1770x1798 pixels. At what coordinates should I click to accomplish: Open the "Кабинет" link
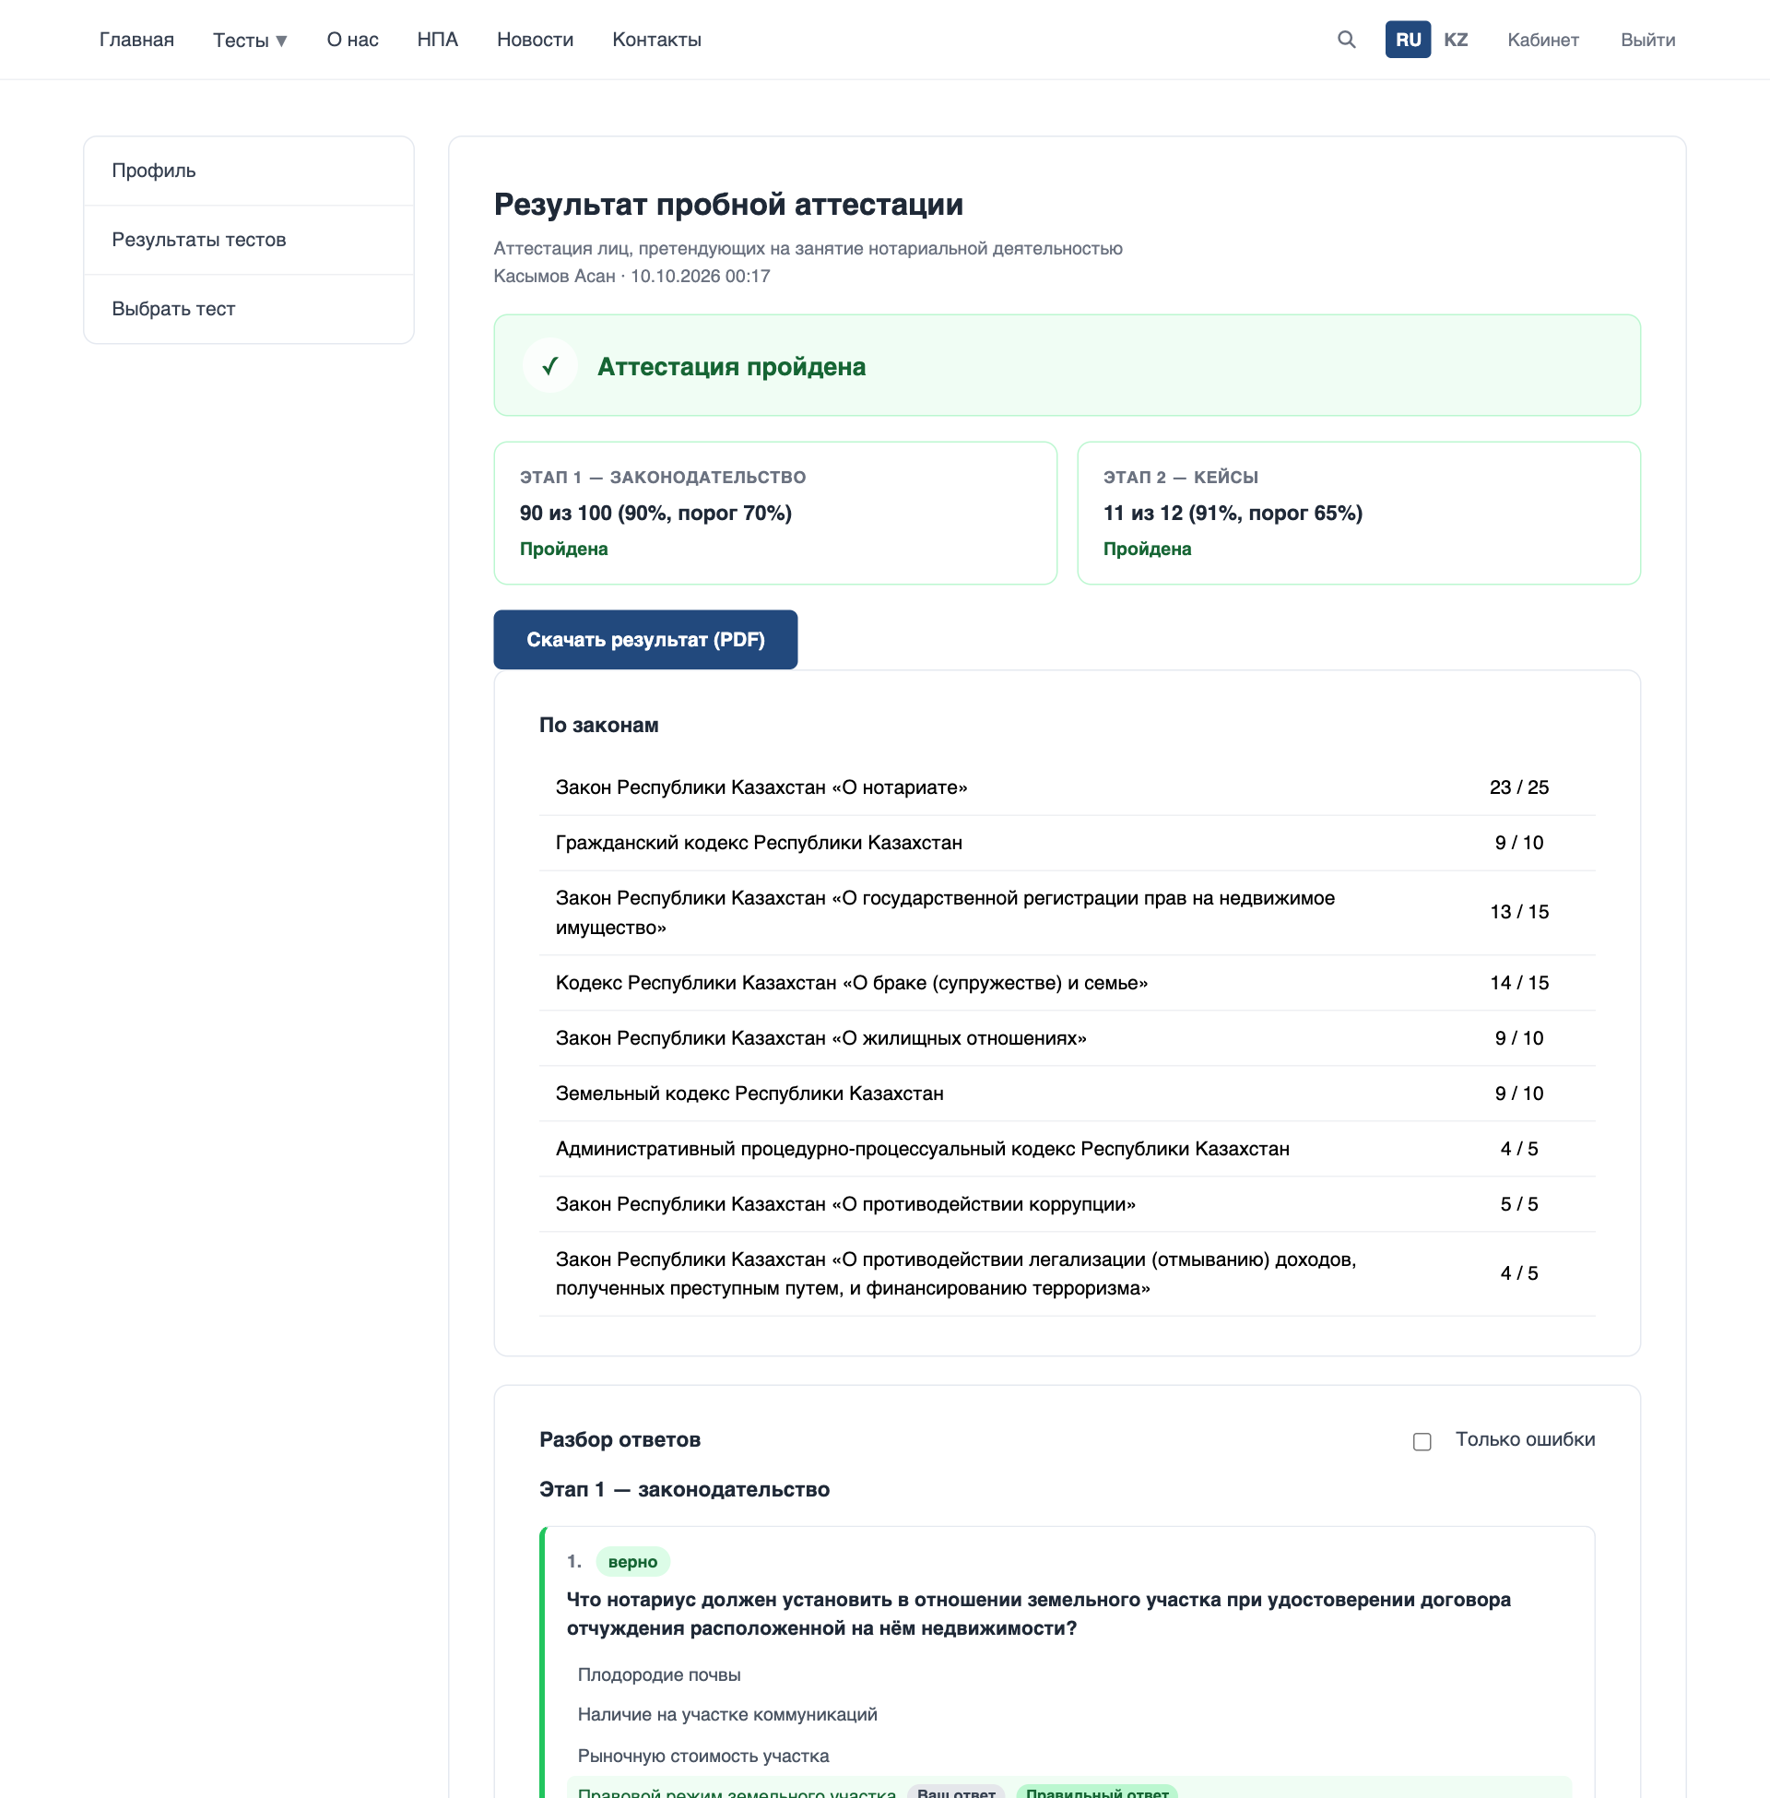(1542, 40)
